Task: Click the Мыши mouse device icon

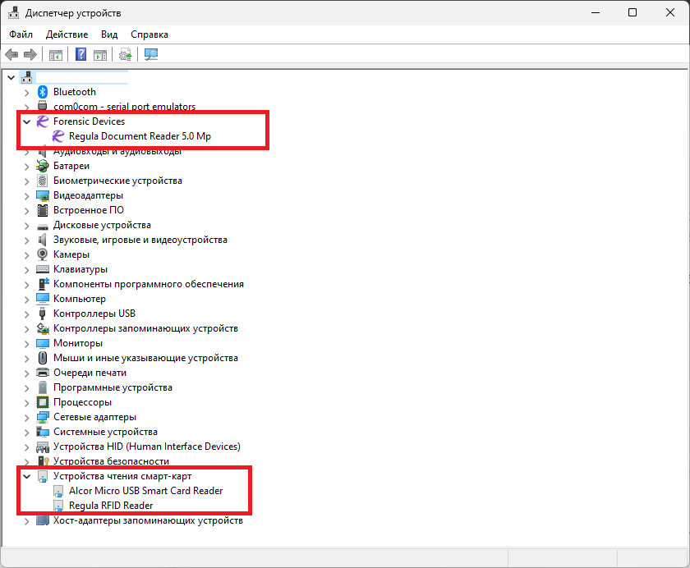Action: click(42, 358)
